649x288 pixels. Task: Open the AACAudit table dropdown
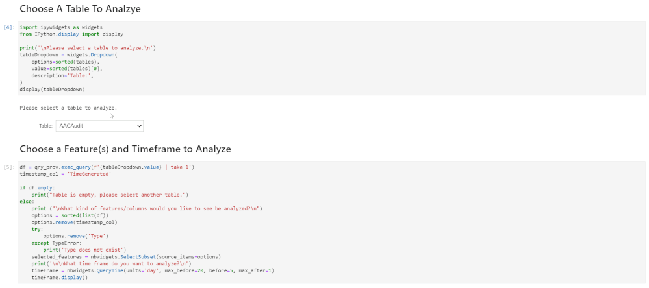tap(99, 126)
